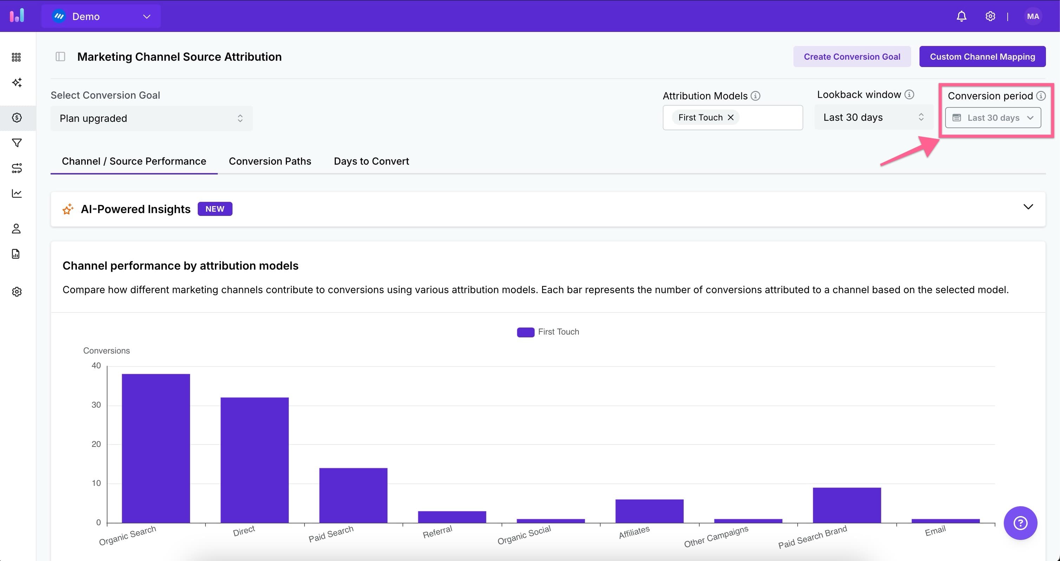Open the user profile sidebar icon
Viewport: 1060px width, 561px height.
click(x=17, y=229)
